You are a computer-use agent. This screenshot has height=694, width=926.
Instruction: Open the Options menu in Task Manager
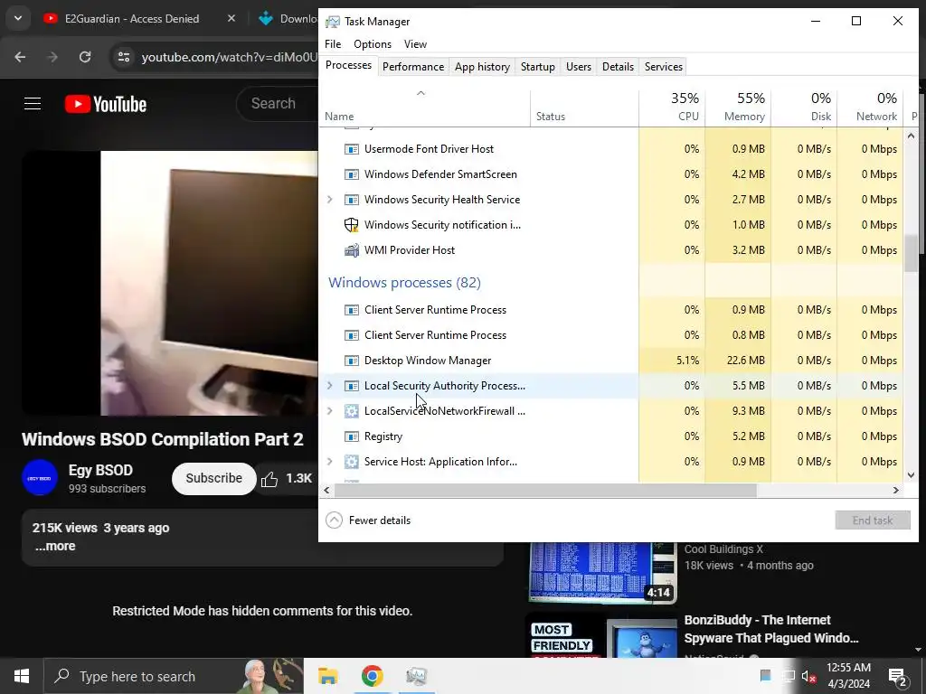372,44
